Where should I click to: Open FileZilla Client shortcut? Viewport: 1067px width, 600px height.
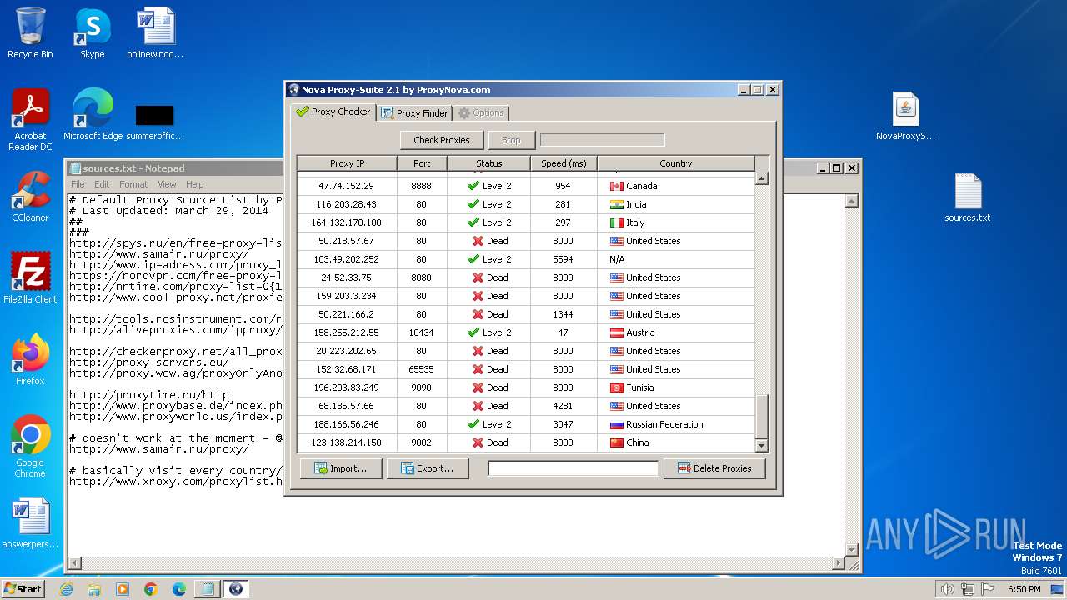coord(30,278)
